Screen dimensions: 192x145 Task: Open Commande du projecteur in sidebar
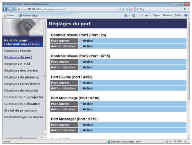24,97
